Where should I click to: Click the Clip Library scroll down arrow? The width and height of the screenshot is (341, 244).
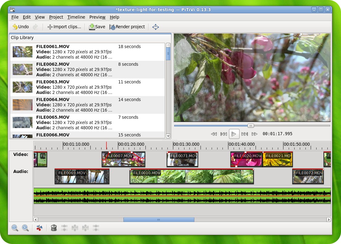(168, 135)
